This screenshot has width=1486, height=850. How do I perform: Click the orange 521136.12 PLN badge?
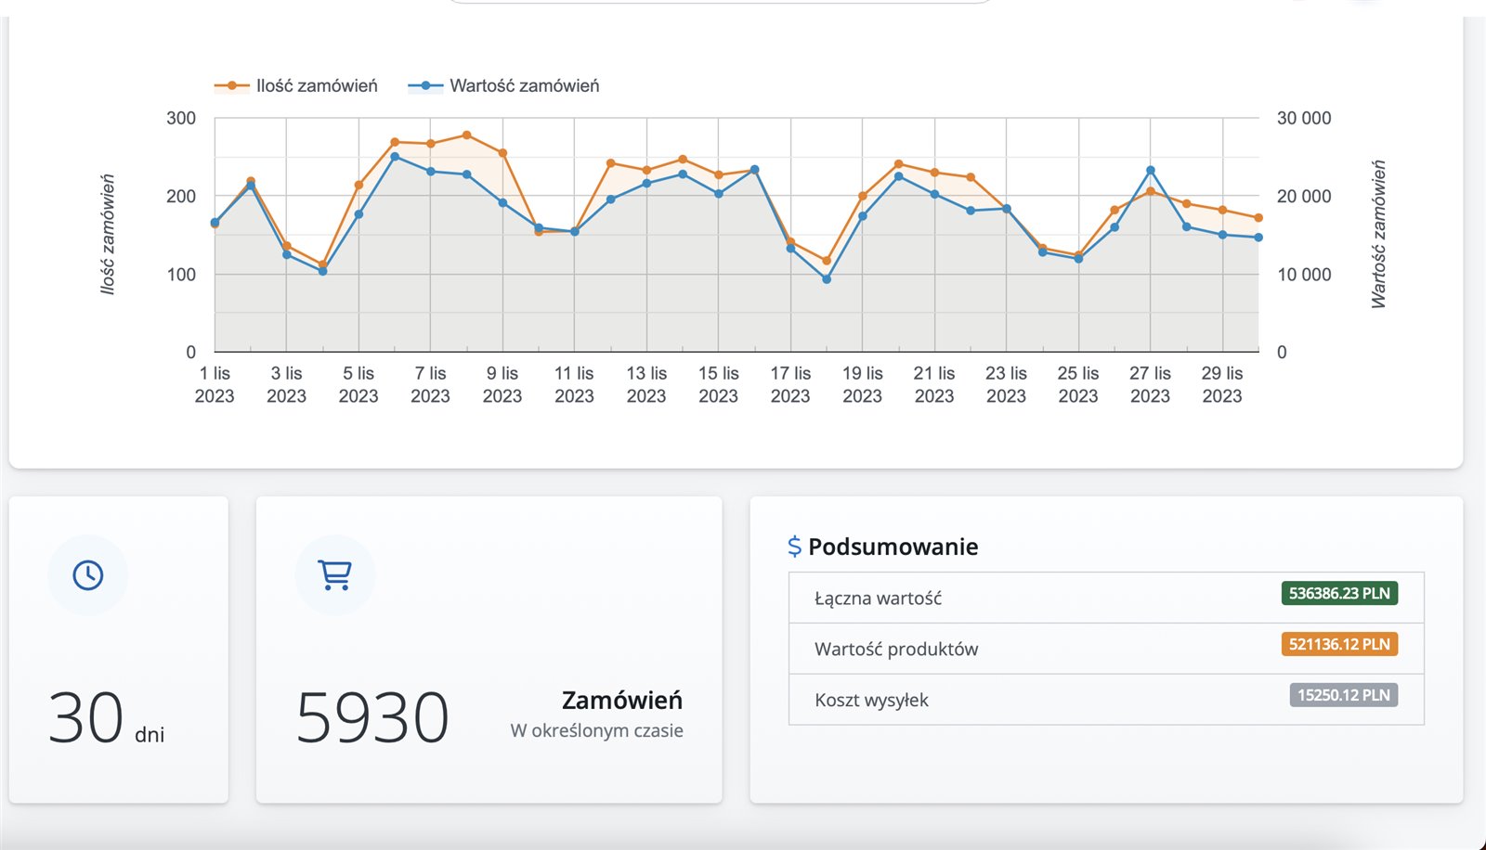1338,645
